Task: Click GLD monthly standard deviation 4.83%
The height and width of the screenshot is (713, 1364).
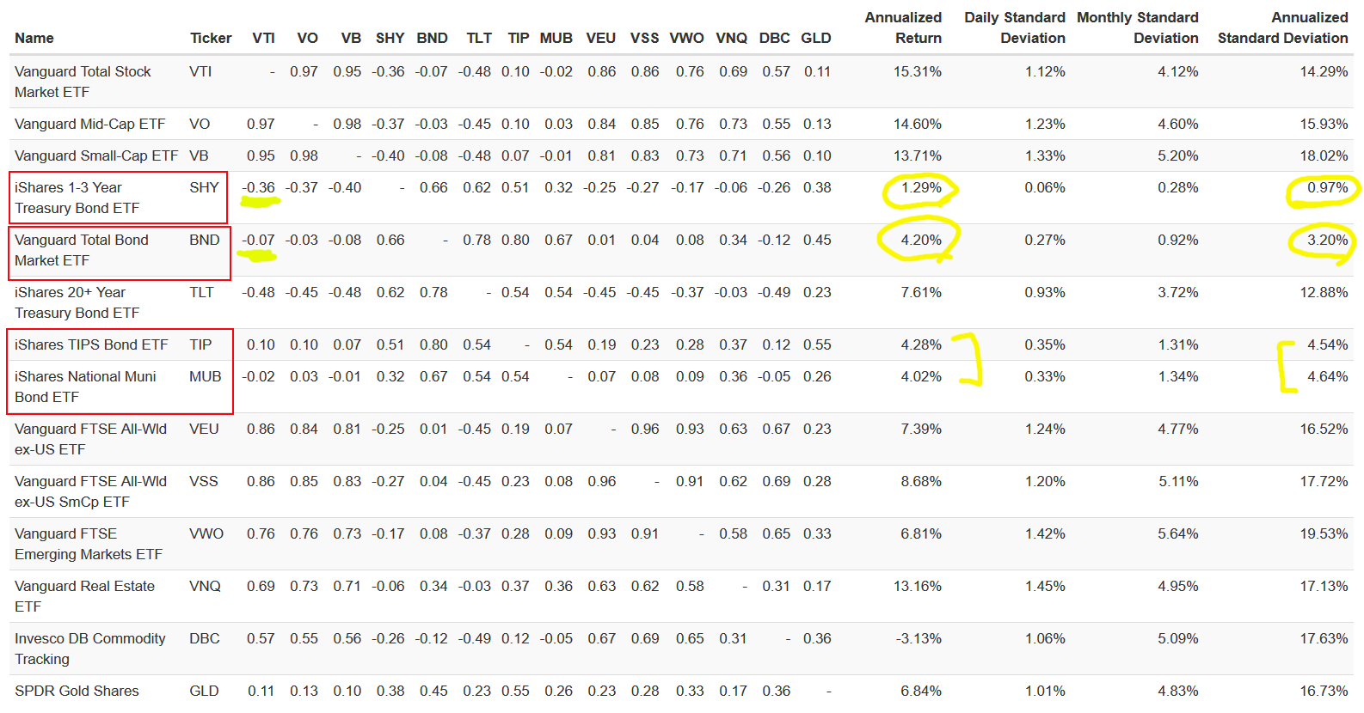Action: pyautogui.click(x=1178, y=691)
